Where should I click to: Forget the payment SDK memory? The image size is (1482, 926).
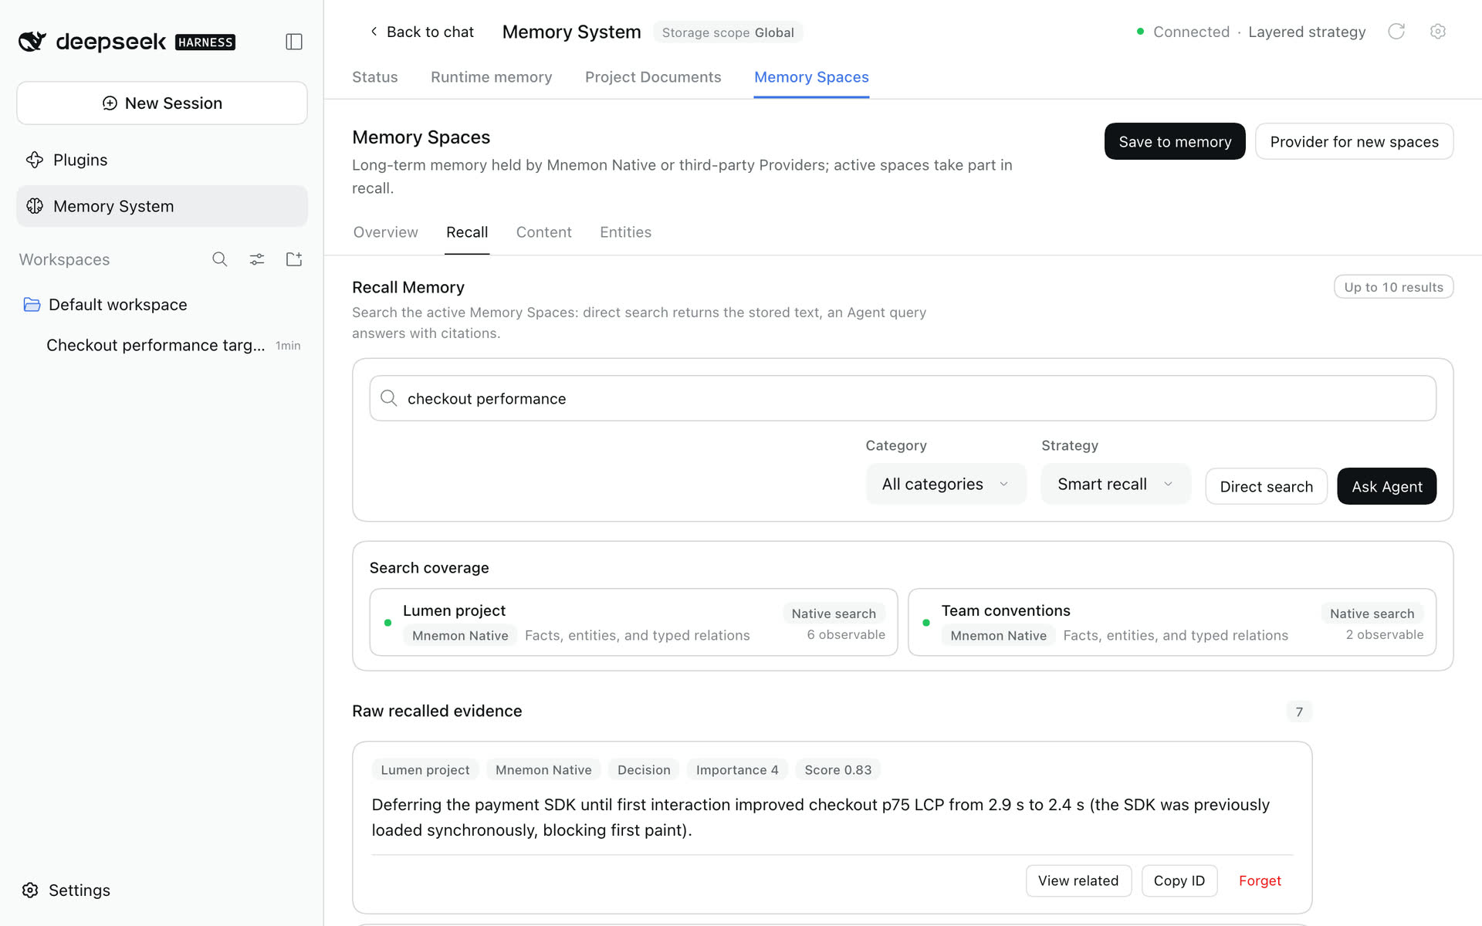tap(1260, 880)
